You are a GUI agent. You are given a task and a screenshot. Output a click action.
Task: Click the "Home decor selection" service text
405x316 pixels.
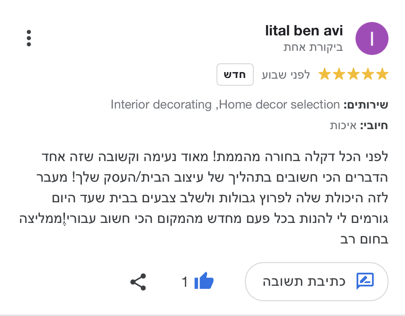point(279,104)
